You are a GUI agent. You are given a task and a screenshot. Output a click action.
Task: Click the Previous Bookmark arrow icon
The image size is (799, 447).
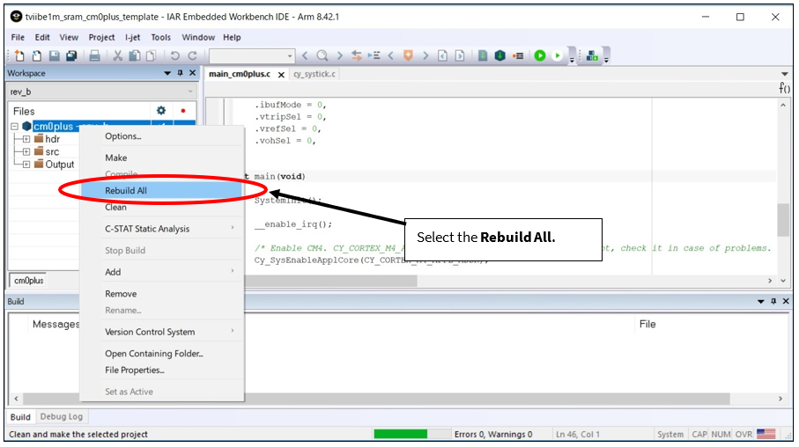pyautogui.click(x=391, y=55)
